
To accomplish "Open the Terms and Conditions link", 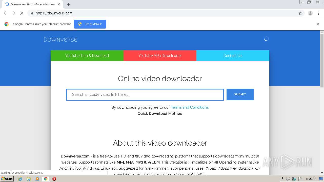I will click(190, 107).
